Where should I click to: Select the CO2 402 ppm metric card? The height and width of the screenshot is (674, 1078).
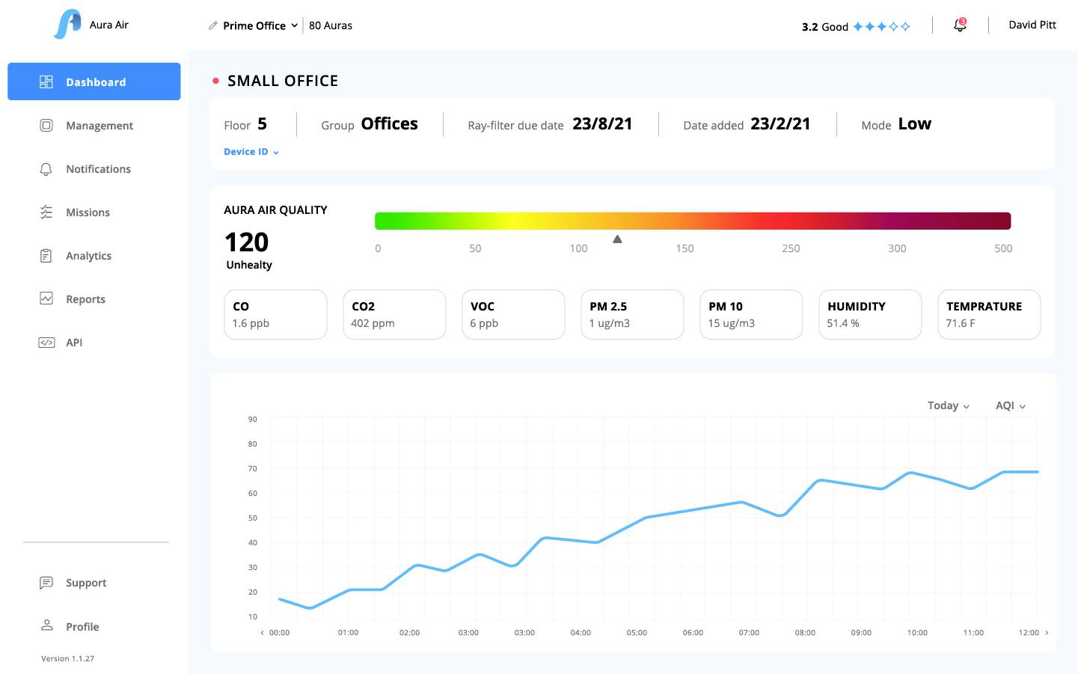(394, 314)
